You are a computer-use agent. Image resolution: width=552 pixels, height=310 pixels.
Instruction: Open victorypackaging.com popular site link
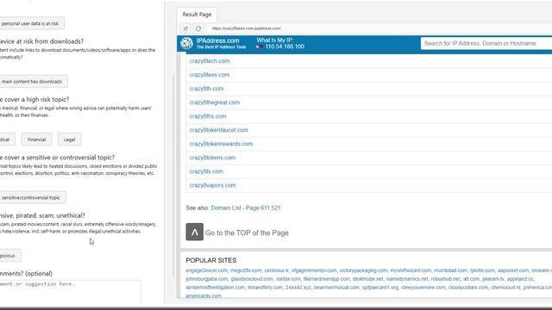click(x=363, y=270)
